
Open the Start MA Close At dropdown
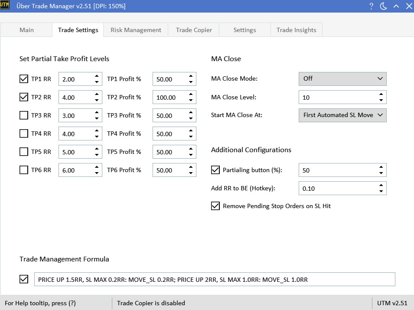342,115
